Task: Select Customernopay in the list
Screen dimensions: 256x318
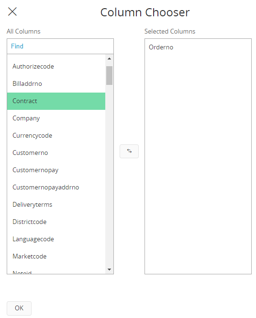Action: 56,170
